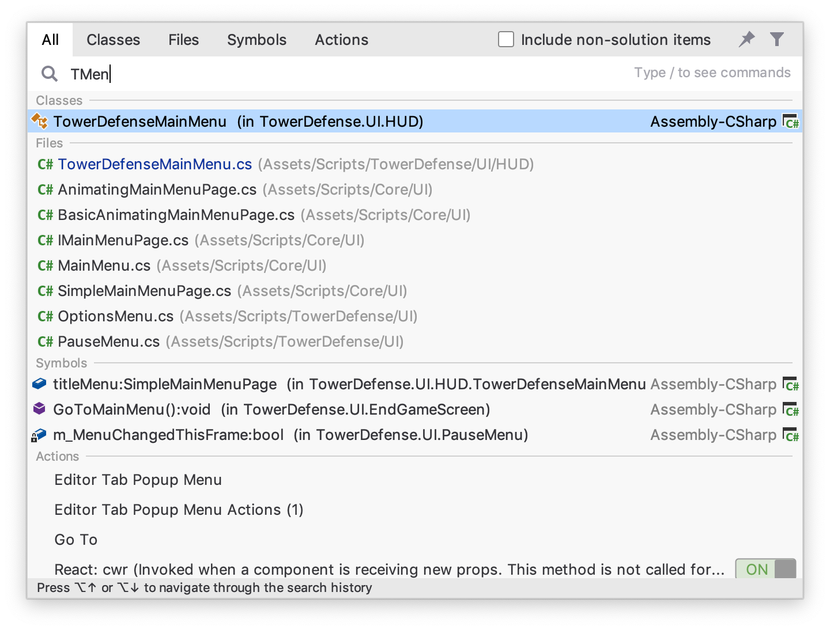Switch to the Actions tab
Image resolution: width=830 pixels, height=630 pixels.
[342, 40]
